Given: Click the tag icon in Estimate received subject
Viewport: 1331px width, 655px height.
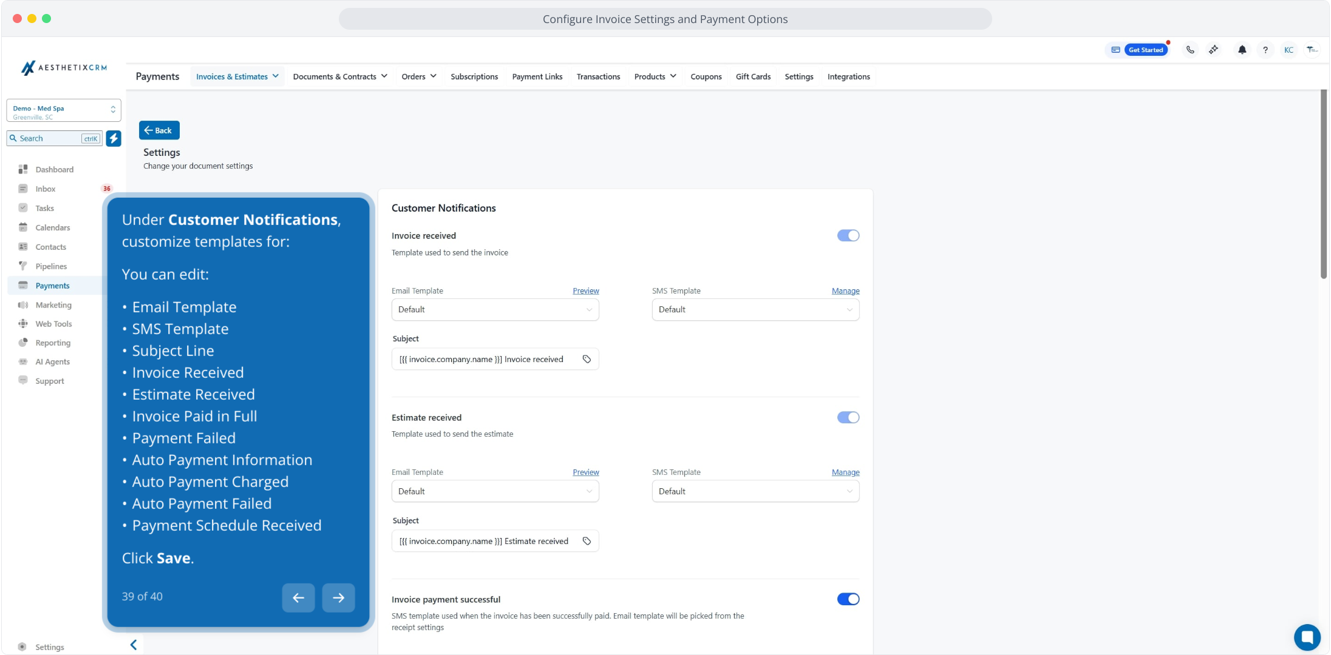Looking at the screenshot, I should (x=587, y=541).
